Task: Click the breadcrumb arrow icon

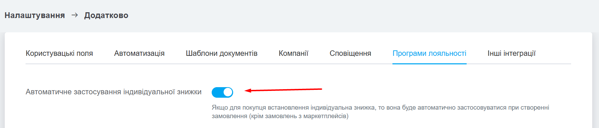Action: 75,15
